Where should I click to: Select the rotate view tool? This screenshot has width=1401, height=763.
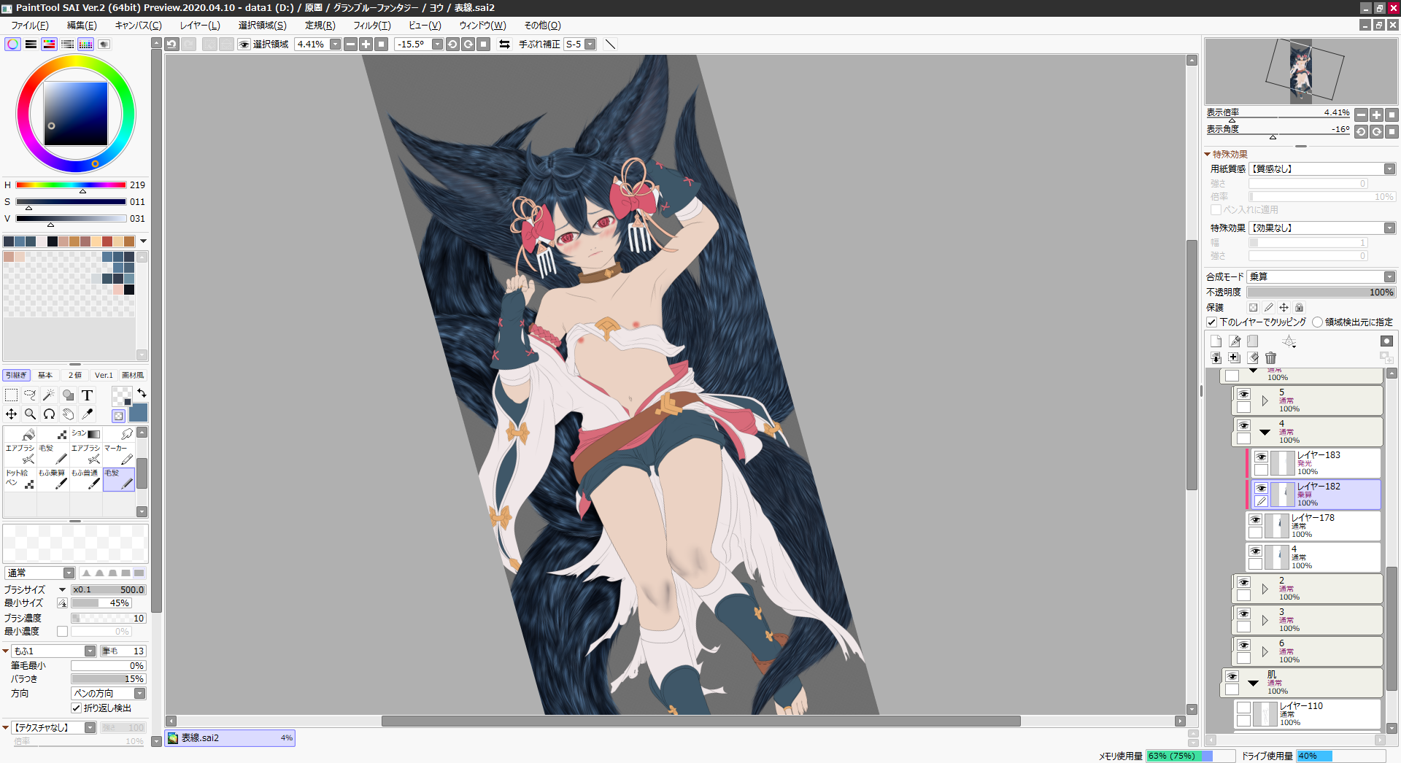coord(49,414)
